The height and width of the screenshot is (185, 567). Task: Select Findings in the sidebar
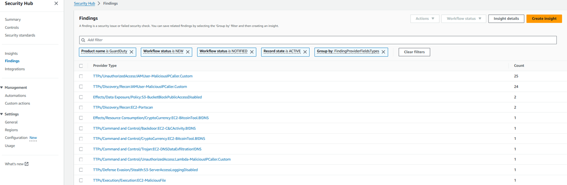point(12,61)
